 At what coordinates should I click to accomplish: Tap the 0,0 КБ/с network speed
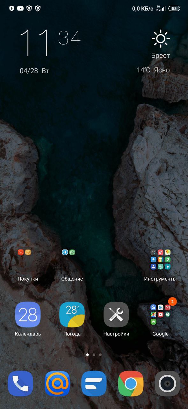(x=143, y=9)
